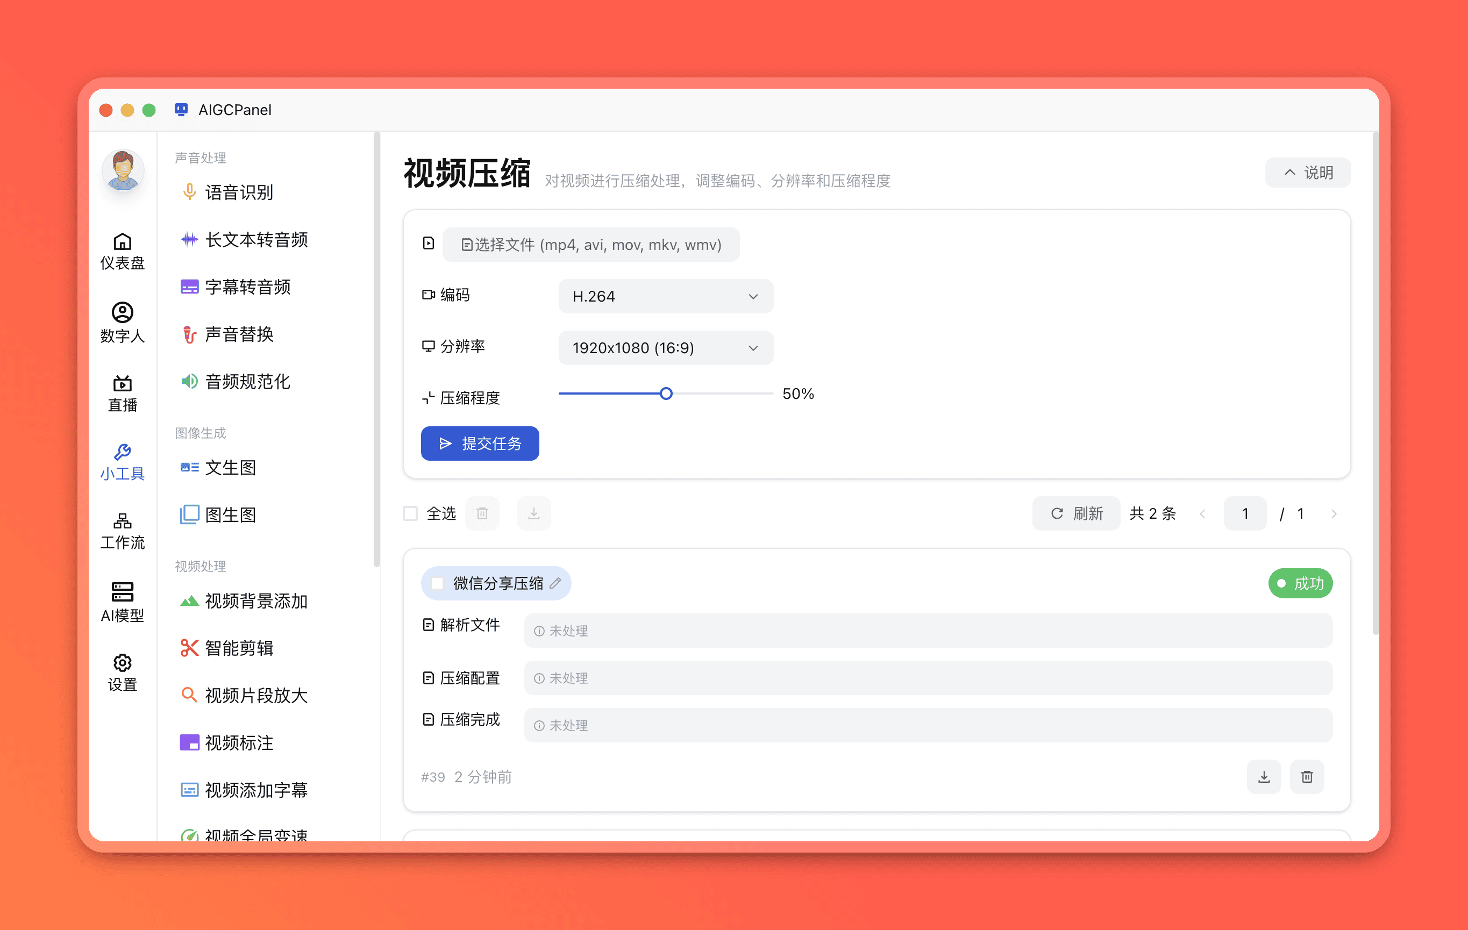This screenshot has width=1468, height=930.
Task: Click the 50% compression value
Action: [x=798, y=394]
